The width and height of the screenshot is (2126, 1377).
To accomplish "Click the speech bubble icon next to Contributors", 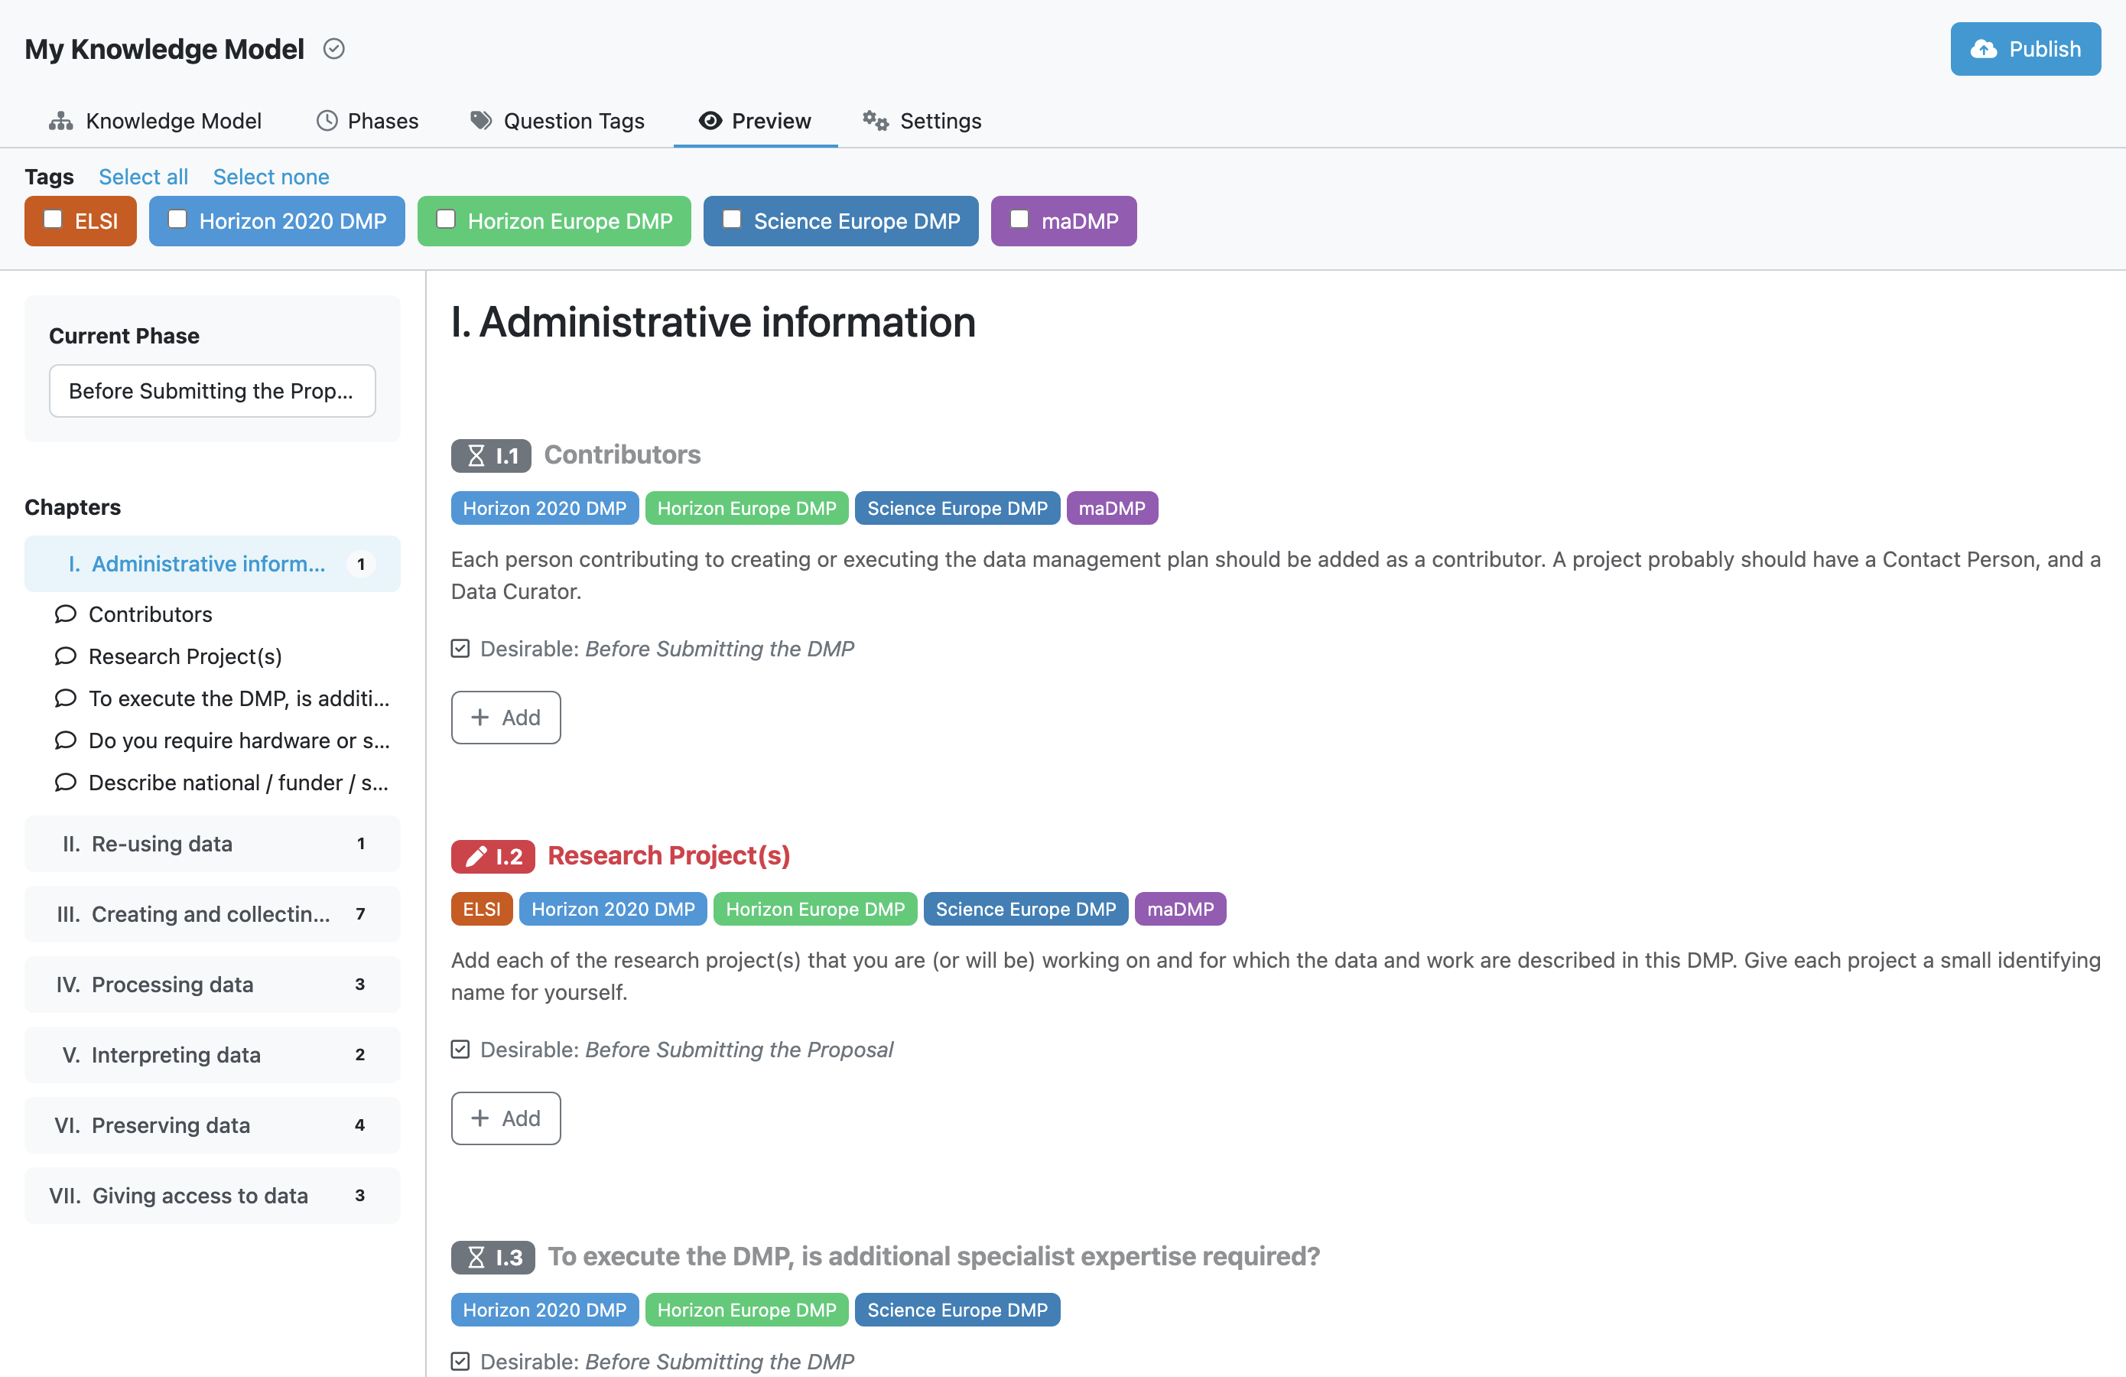I will tap(65, 614).
